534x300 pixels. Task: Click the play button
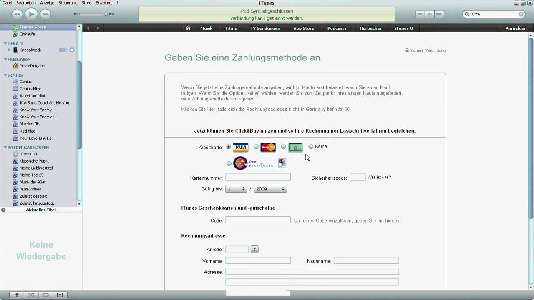31,14
